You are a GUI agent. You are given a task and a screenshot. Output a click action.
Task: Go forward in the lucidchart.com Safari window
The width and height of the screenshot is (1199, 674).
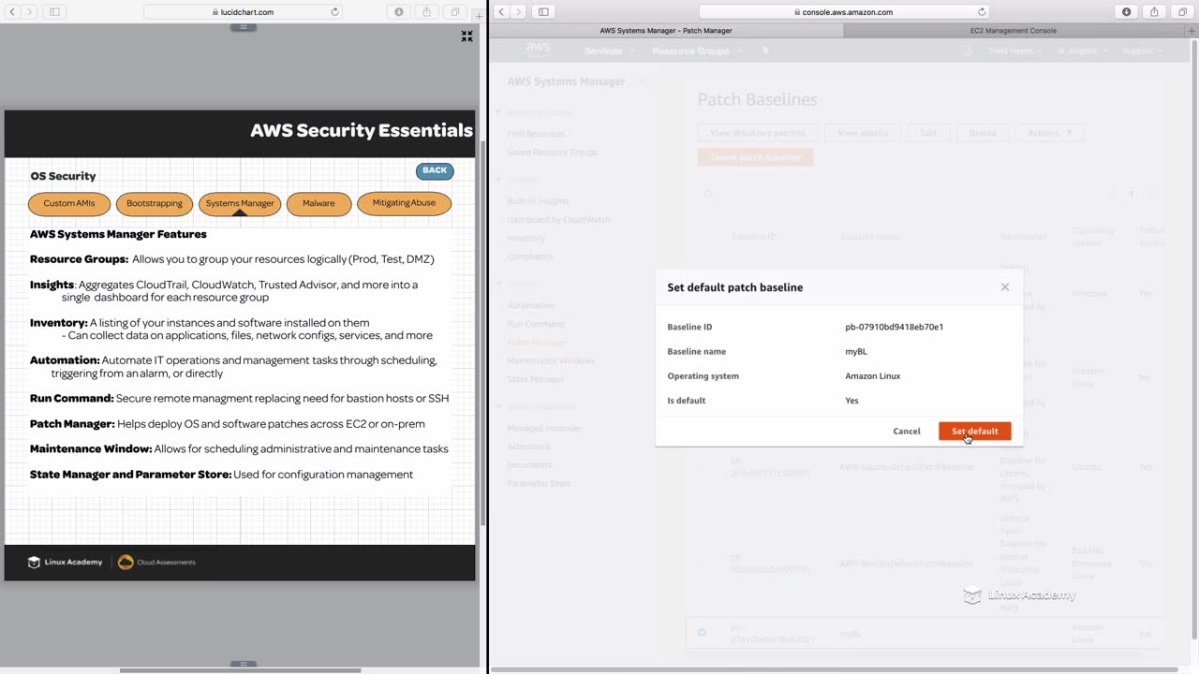click(x=29, y=12)
